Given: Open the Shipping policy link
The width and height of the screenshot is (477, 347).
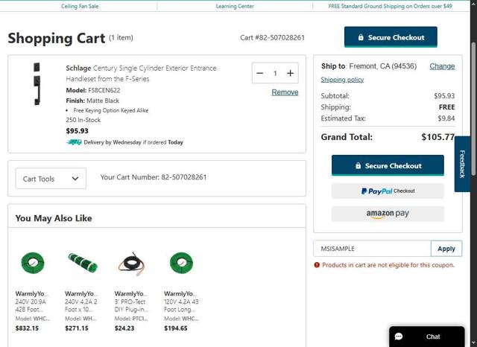Looking at the screenshot, I should pyautogui.click(x=342, y=80).
